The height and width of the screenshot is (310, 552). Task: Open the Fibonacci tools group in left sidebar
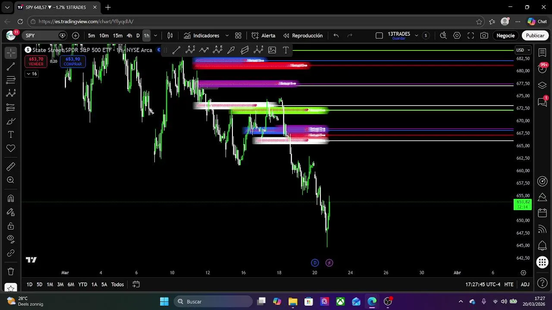(11, 80)
